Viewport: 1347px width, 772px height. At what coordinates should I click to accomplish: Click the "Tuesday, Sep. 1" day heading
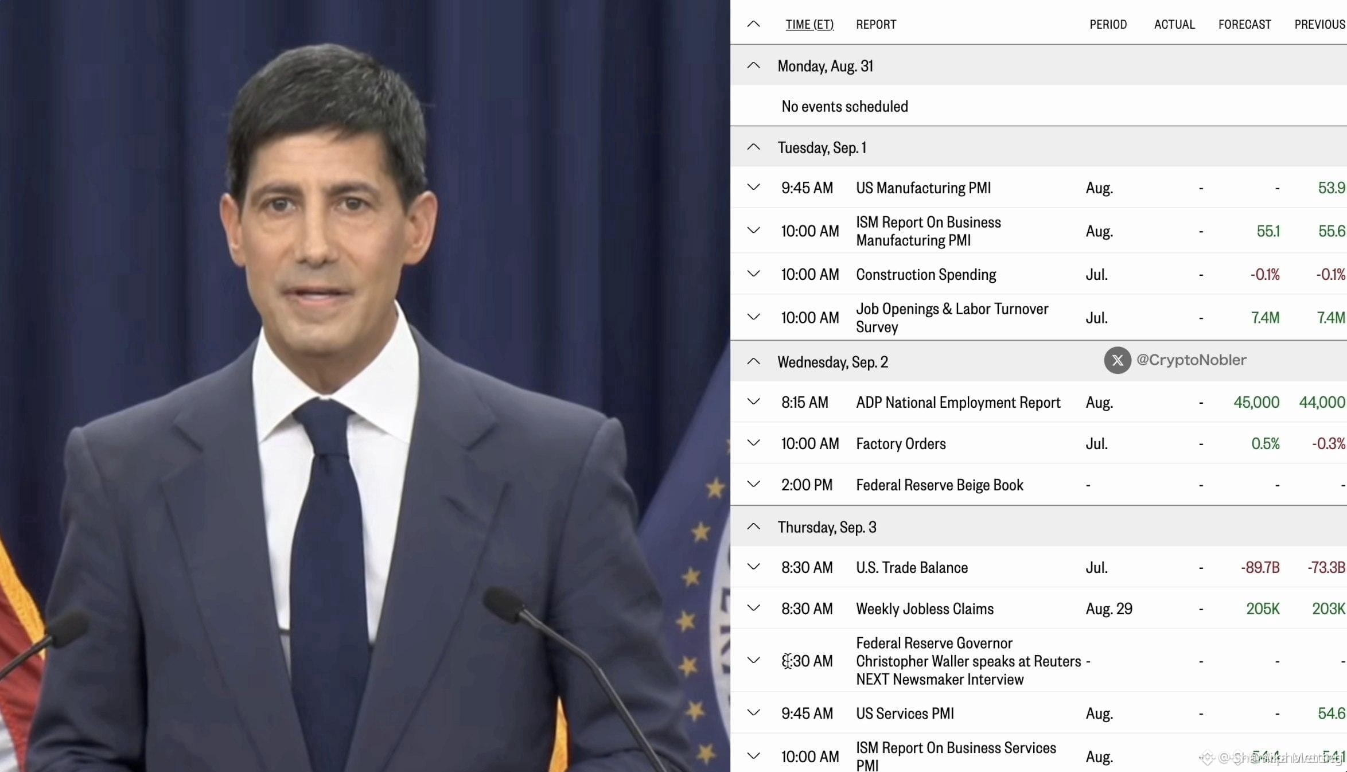[x=822, y=148]
